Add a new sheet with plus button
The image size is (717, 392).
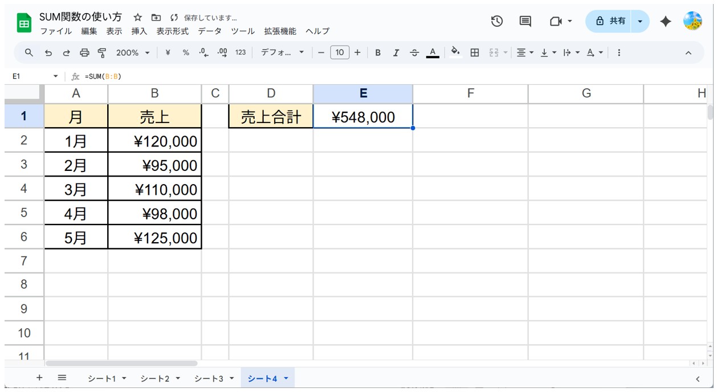39,378
